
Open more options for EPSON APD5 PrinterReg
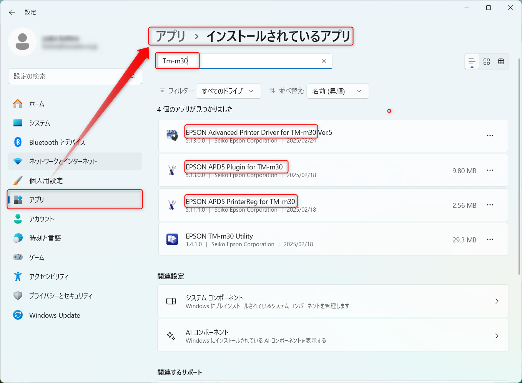coord(490,205)
